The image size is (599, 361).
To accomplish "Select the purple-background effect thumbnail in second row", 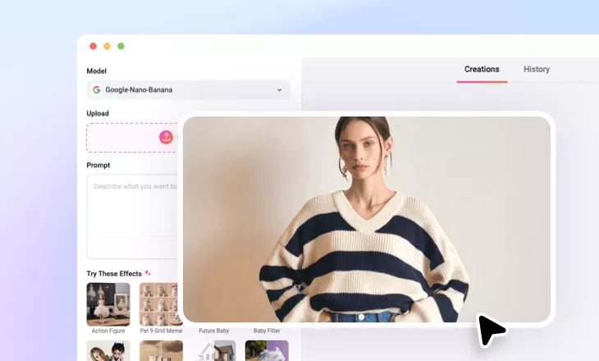I will [x=267, y=350].
